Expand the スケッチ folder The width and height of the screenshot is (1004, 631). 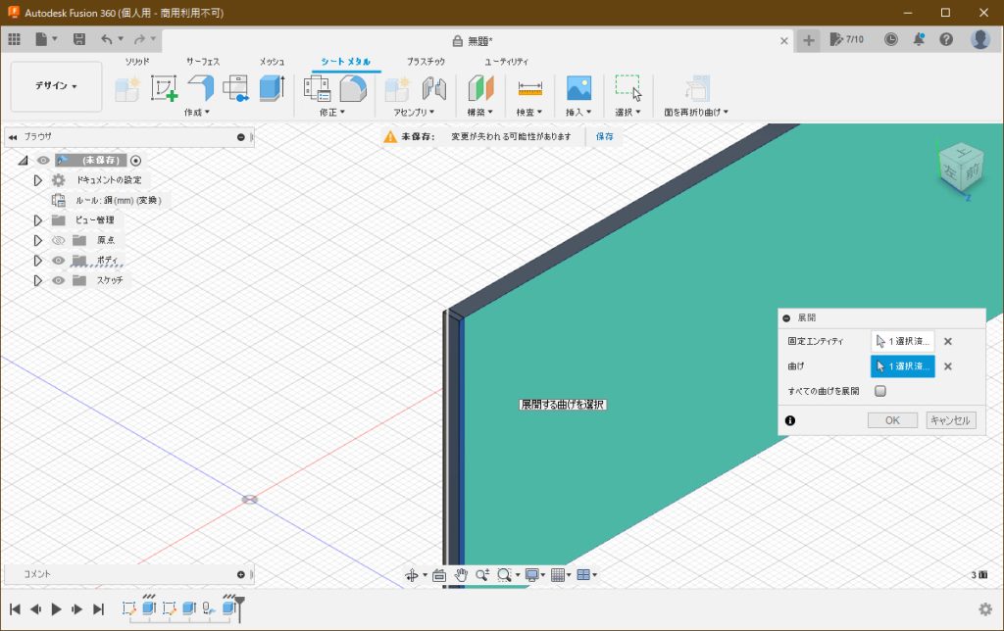pos(38,280)
